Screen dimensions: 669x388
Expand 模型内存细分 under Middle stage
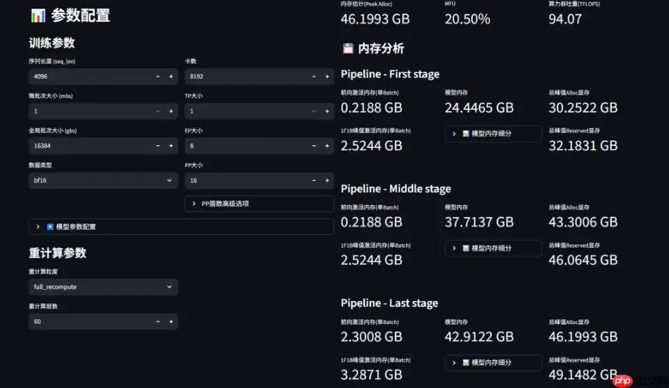pyautogui.click(x=493, y=248)
